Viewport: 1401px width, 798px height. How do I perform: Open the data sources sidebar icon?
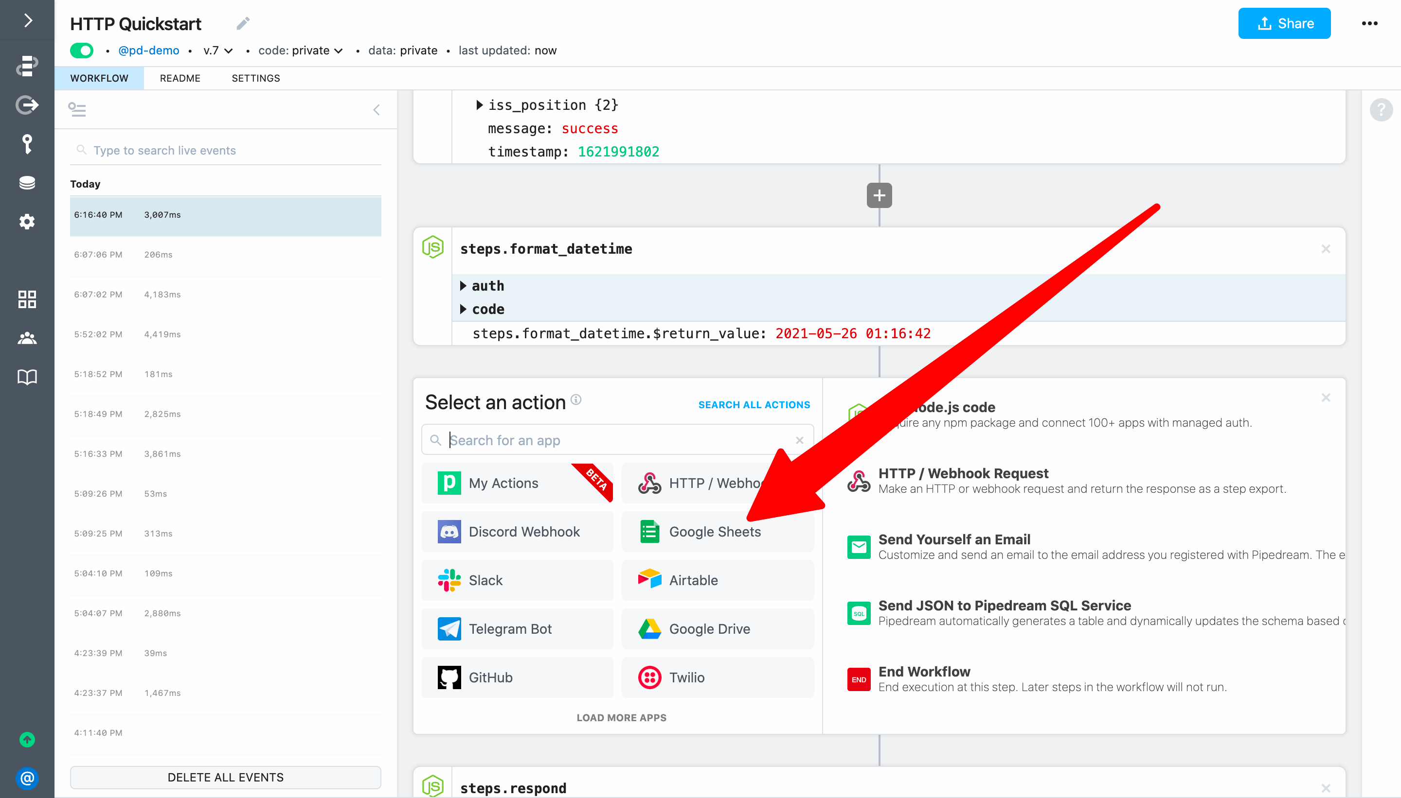pyautogui.click(x=27, y=183)
